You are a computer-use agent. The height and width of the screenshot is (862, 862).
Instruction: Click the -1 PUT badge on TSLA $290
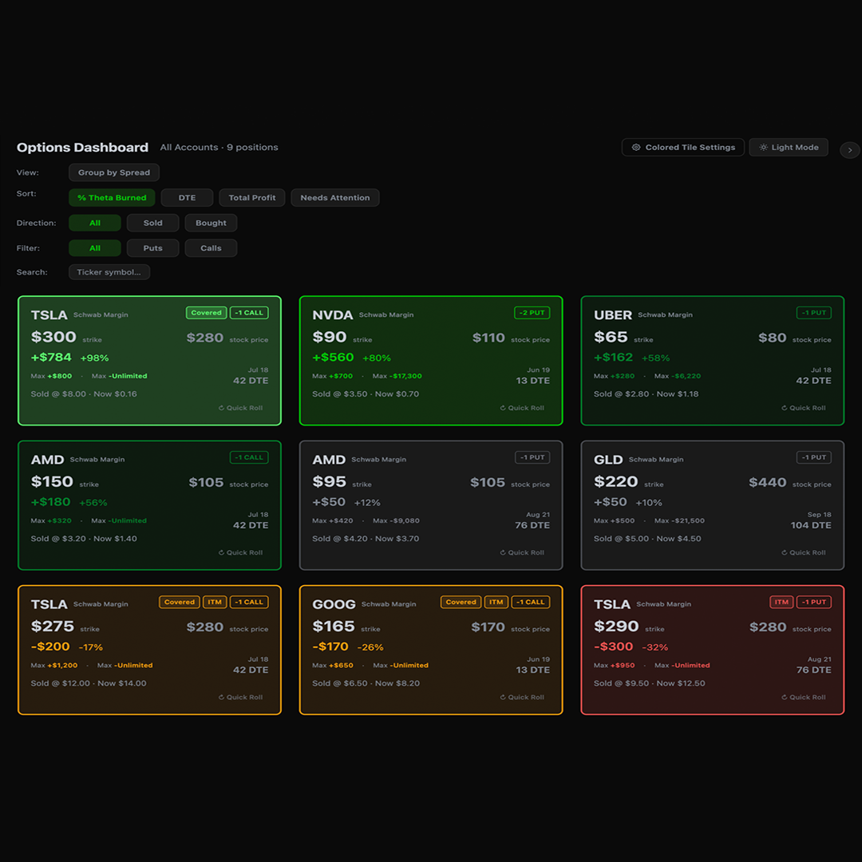pos(814,602)
